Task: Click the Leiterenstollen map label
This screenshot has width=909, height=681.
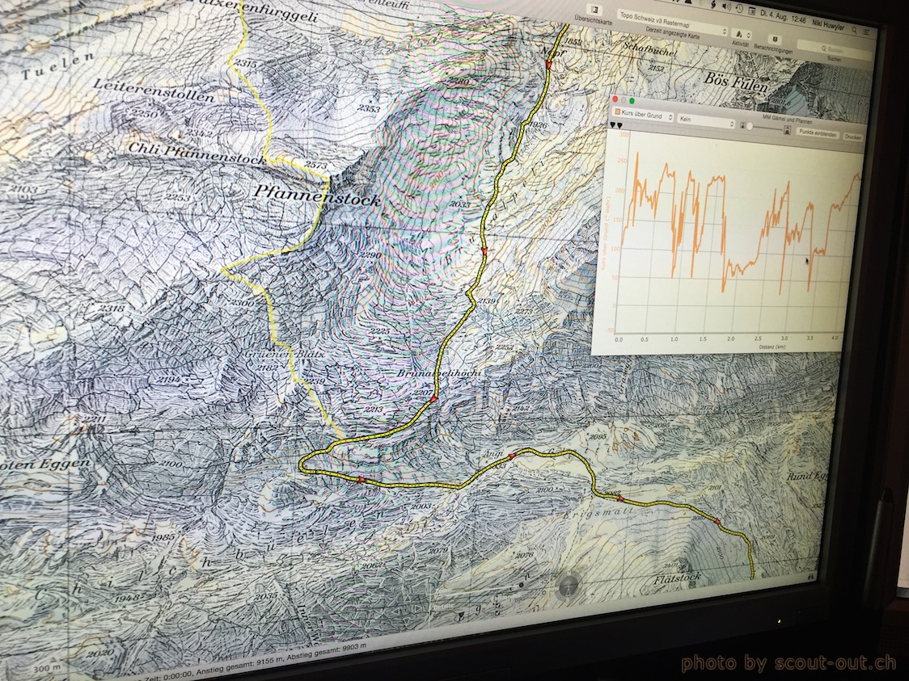Action: click(154, 90)
